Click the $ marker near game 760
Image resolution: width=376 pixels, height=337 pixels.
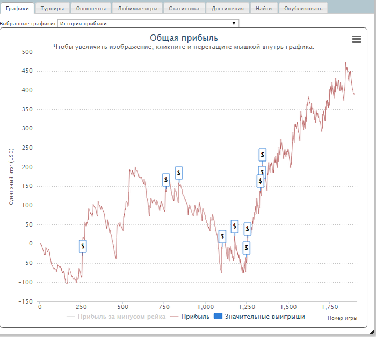(166, 180)
